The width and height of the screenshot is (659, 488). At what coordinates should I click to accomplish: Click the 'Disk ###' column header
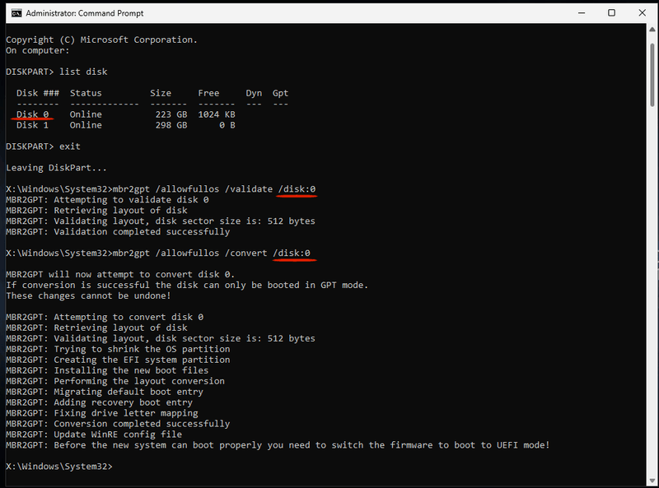pos(38,93)
